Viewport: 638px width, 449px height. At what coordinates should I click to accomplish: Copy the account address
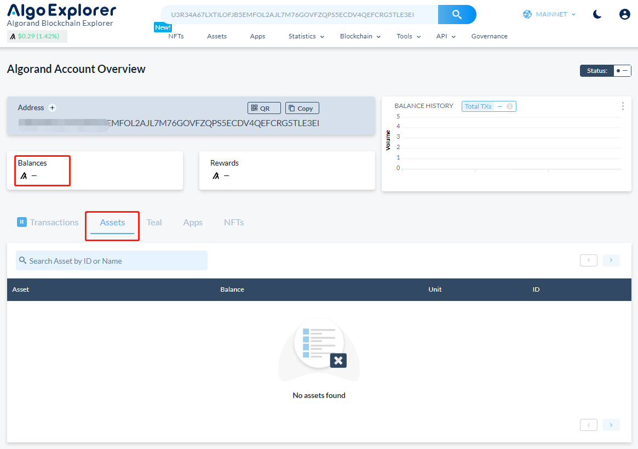302,108
